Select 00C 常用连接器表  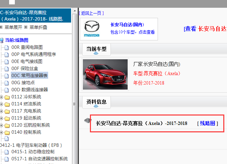click(x=30, y=75)
